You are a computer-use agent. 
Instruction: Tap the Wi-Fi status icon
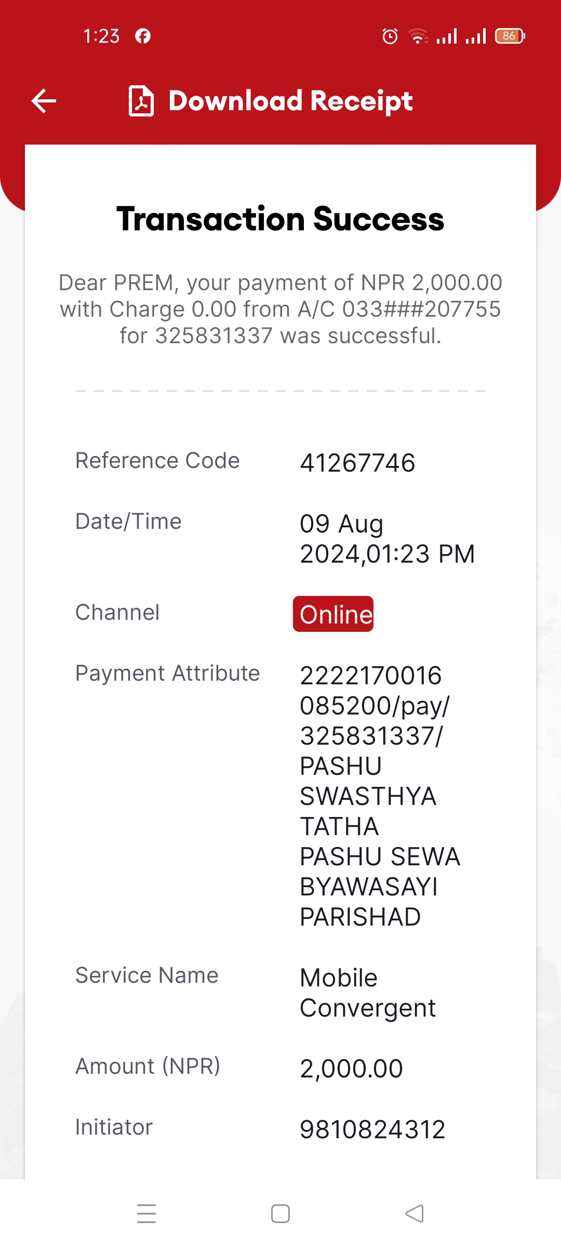(x=418, y=36)
